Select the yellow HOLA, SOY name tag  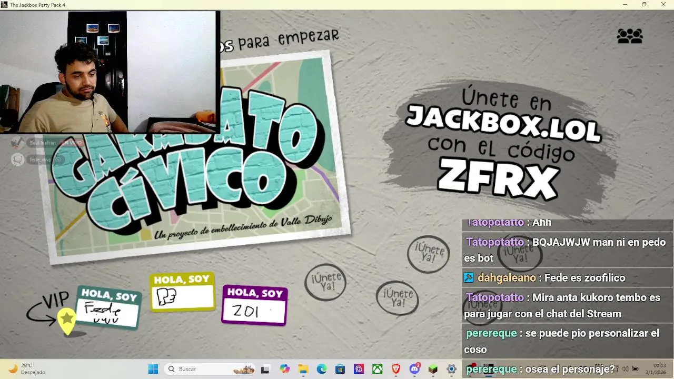(183, 292)
